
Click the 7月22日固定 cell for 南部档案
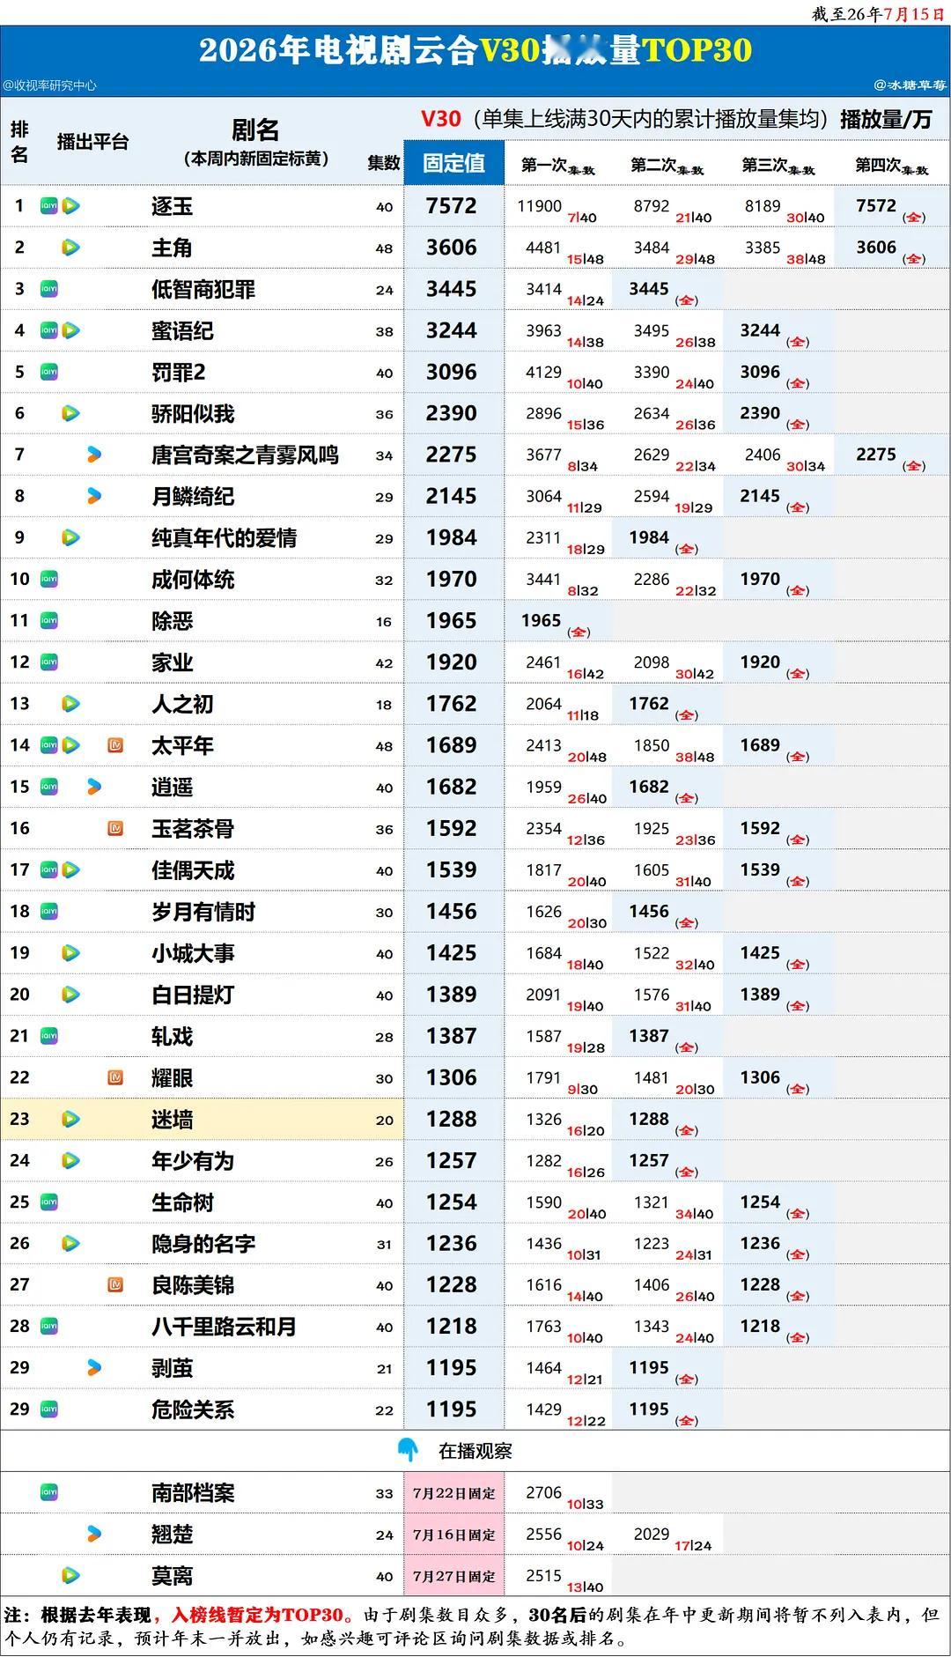click(x=454, y=1493)
